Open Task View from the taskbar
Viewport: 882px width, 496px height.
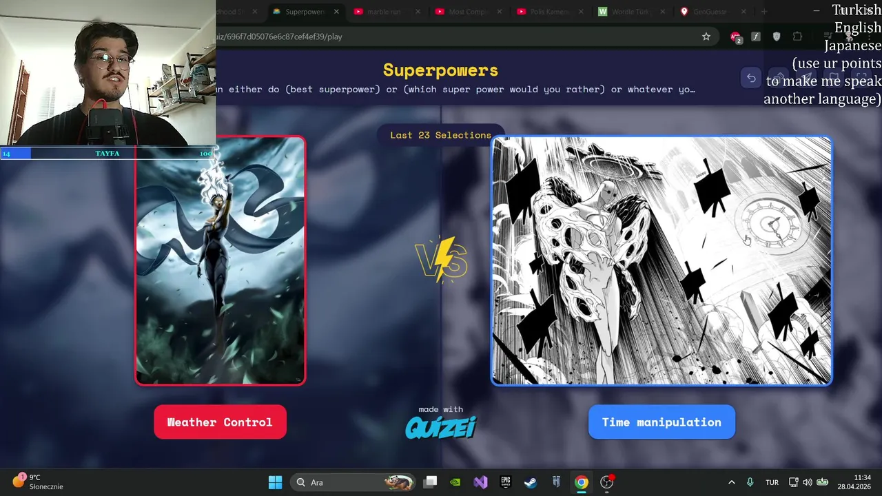tap(430, 482)
